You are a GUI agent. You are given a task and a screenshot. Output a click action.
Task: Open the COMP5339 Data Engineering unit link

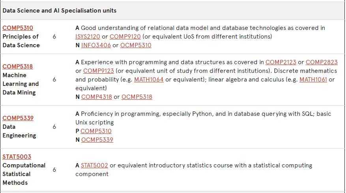tap(18, 118)
